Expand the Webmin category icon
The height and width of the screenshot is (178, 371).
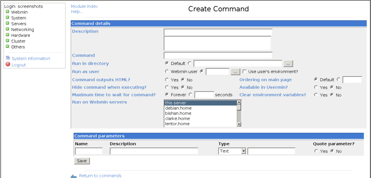(7, 12)
